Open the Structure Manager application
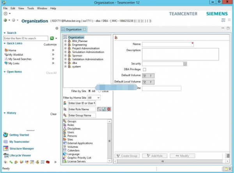 tap(21, 149)
